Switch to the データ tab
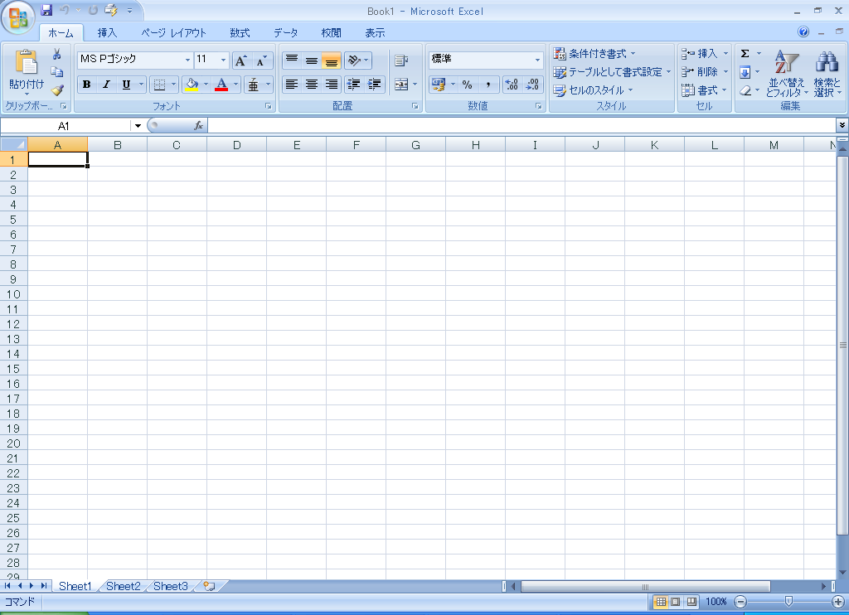Viewport: 849px width, 615px height. [285, 32]
